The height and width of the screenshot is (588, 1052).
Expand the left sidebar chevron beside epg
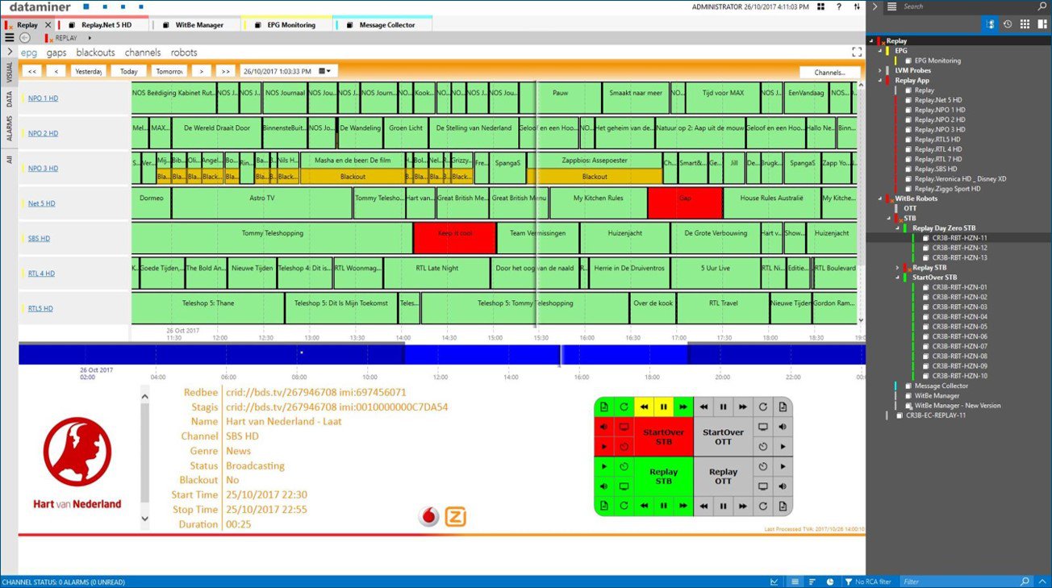point(9,52)
